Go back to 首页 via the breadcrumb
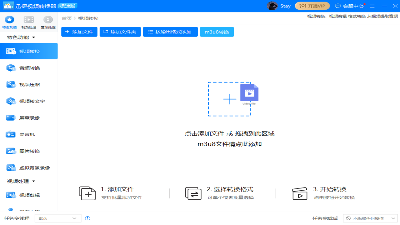This screenshot has height=225, width=400. (66, 18)
